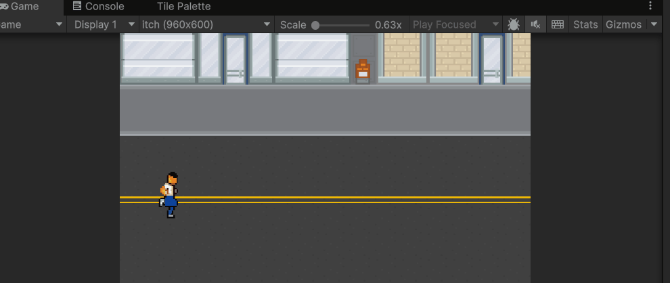
Task: Open the itch (960x600) aspect dropdown
Action: pos(206,24)
